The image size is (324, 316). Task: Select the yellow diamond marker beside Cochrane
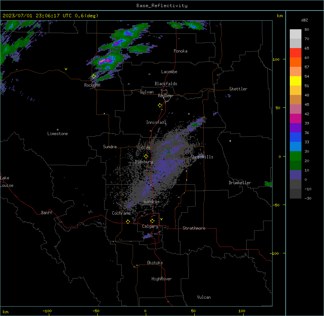pos(128,221)
